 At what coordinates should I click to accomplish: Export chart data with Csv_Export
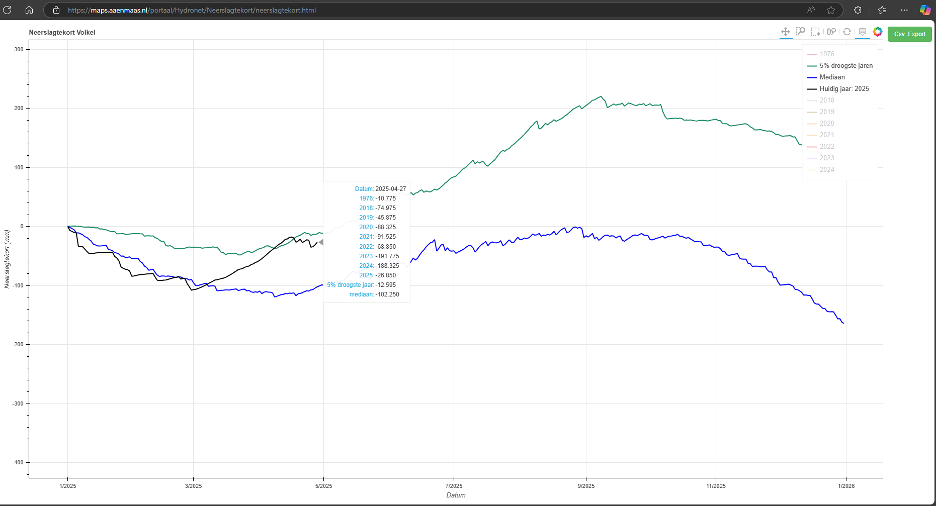tap(910, 34)
